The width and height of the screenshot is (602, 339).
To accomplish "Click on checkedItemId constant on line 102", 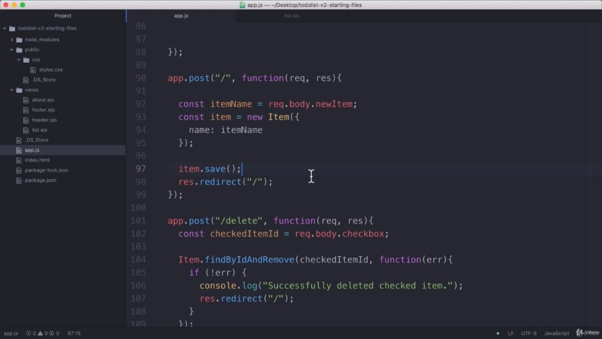I will tap(244, 234).
